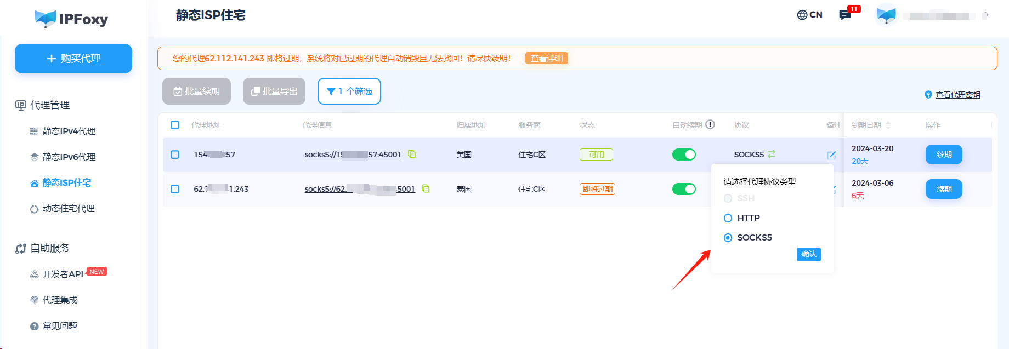Edit the note for the 美国 row
Image resolution: width=1009 pixels, height=349 pixels.
point(831,155)
